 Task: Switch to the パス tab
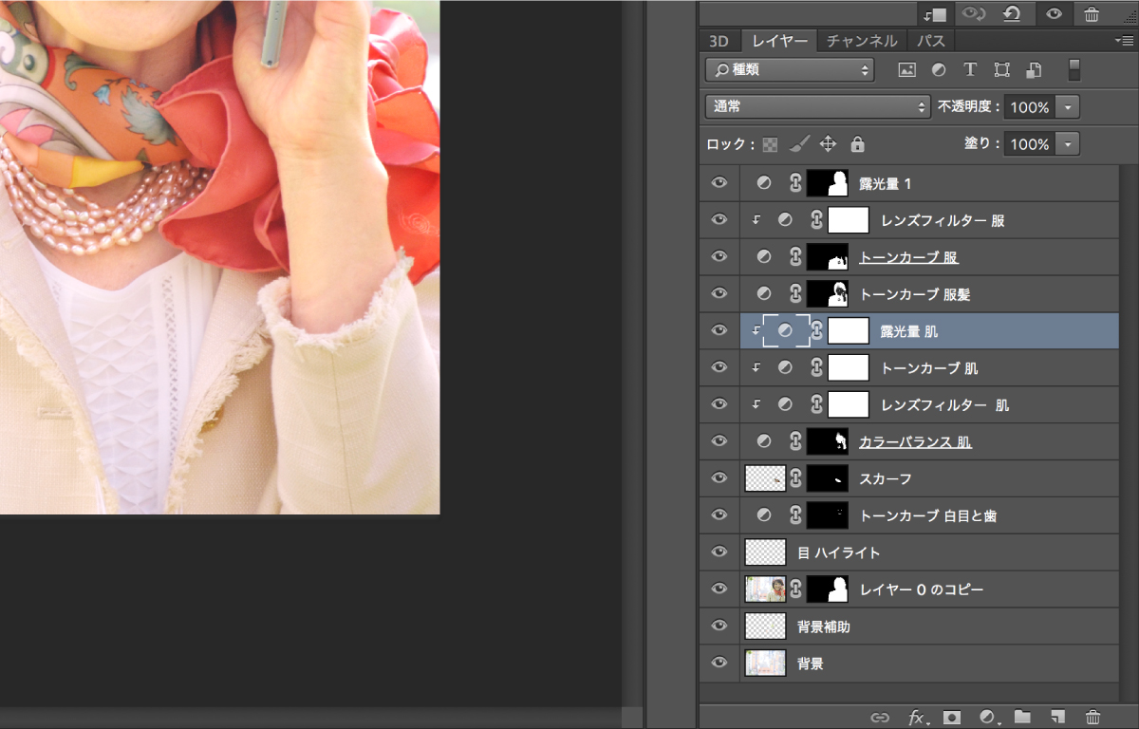pyautogui.click(x=930, y=40)
